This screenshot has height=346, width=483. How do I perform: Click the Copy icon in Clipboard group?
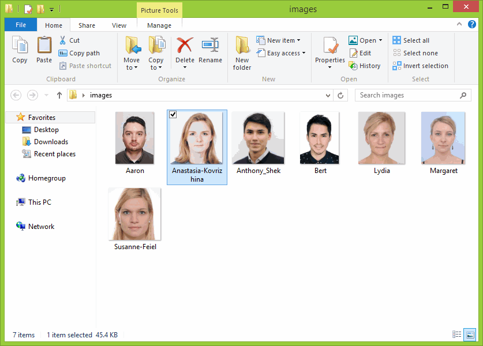(20, 45)
